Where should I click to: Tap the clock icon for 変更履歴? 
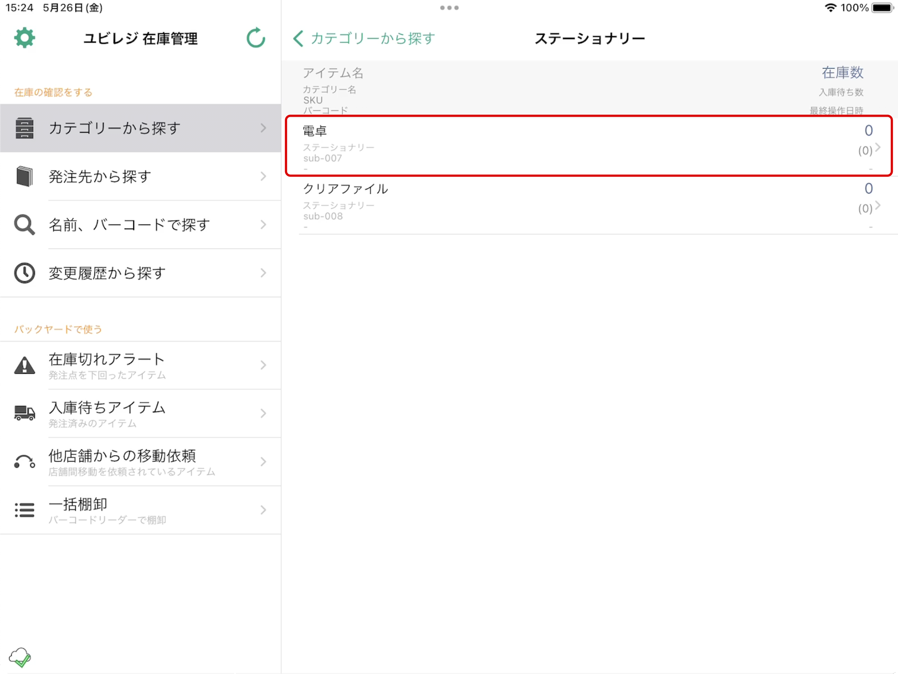click(24, 273)
